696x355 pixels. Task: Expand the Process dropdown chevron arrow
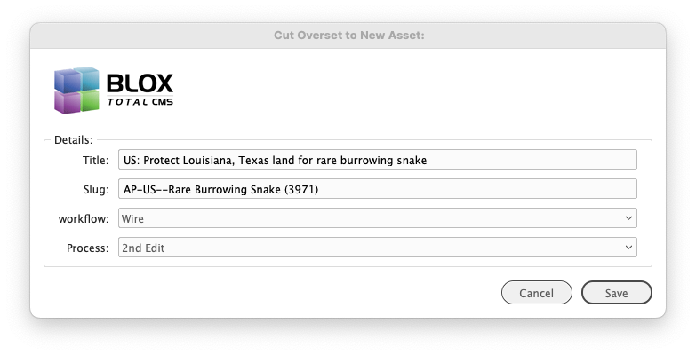coord(628,248)
